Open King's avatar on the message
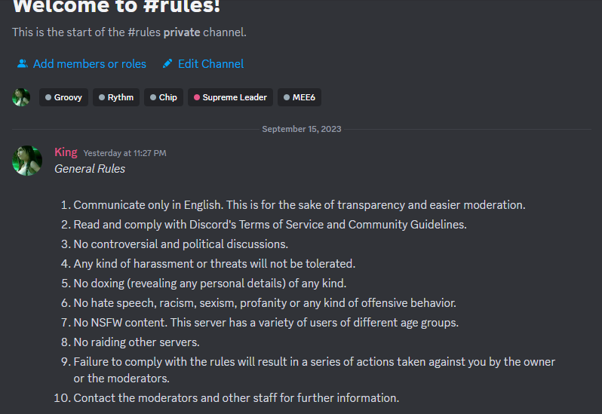The height and width of the screenshot is (414, 602). tap(27, 161)
